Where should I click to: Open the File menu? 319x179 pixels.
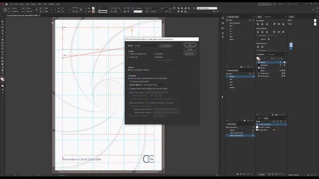pyautogui.click(x=11, y=4)
